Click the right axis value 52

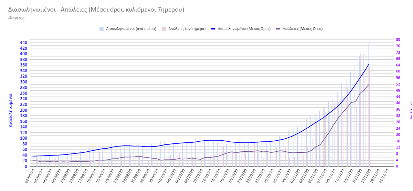(398, 84)
